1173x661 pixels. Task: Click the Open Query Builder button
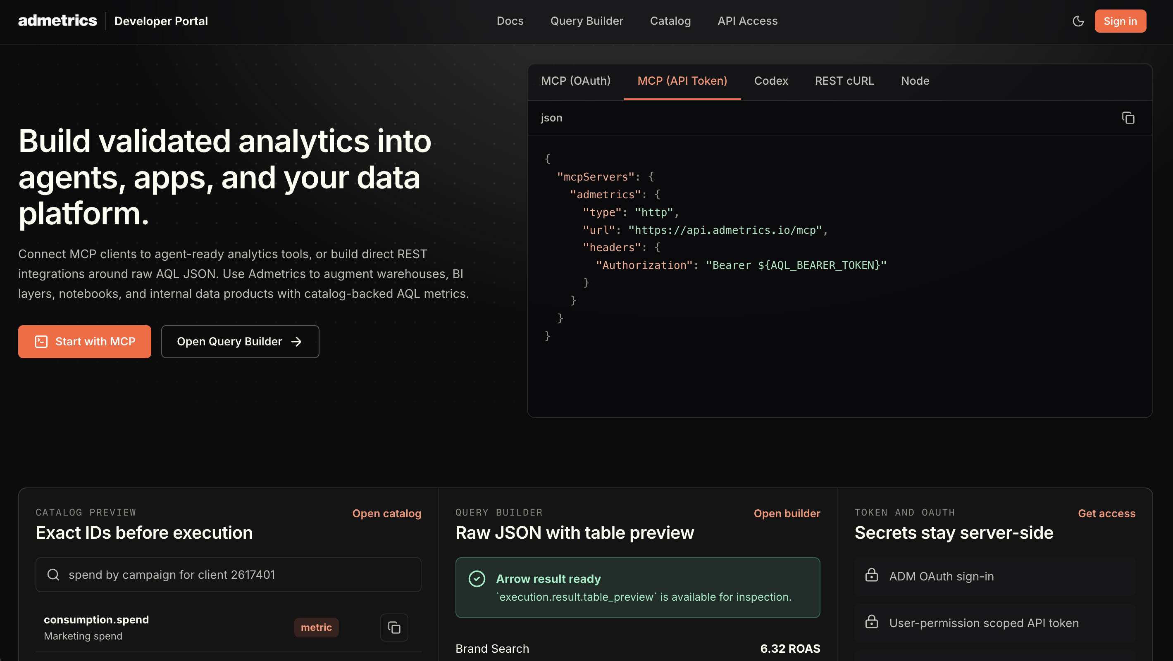(240, 341)
